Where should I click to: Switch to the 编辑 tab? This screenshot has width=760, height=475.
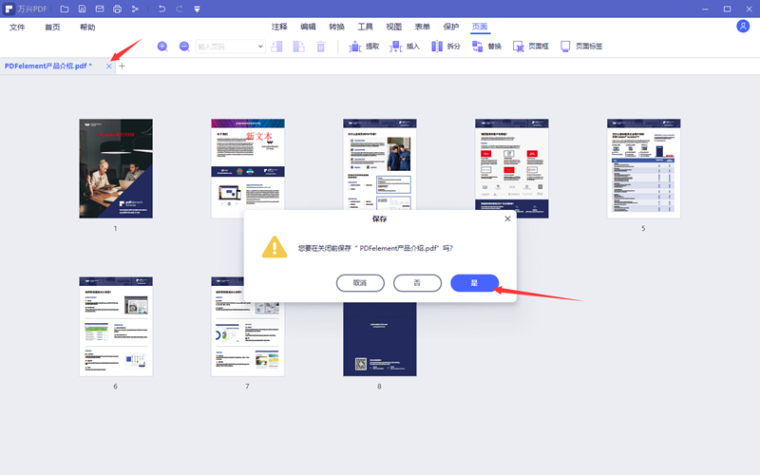[309, 28]
